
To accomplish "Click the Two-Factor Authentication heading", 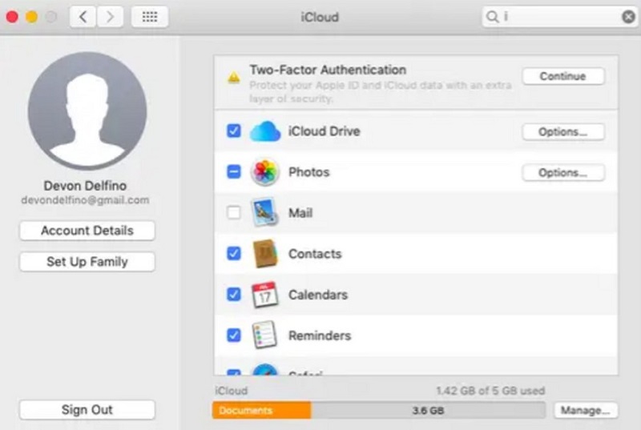I will click(x=328, y=70).
